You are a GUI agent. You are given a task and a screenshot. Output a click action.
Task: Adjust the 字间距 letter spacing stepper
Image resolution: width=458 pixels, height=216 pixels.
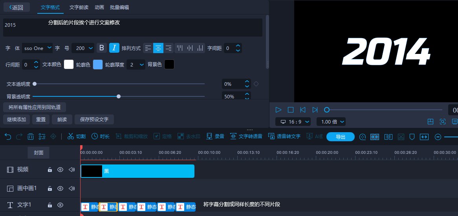tap(238, 48)
